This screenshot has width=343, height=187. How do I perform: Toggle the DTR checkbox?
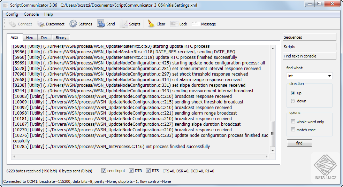pos(131,171)
